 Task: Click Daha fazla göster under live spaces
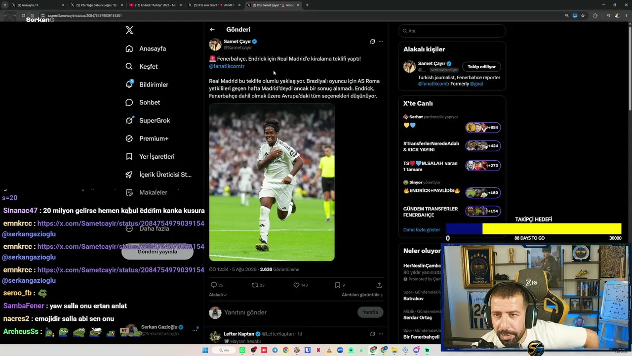(421, 230)
